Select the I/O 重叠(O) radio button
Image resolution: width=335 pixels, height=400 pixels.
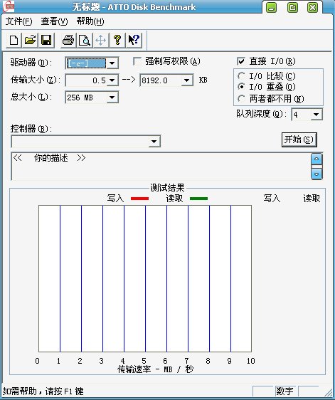(241, 87)
